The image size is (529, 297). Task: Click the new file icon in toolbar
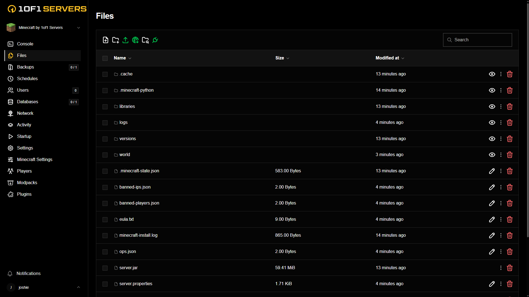(106, 40)
